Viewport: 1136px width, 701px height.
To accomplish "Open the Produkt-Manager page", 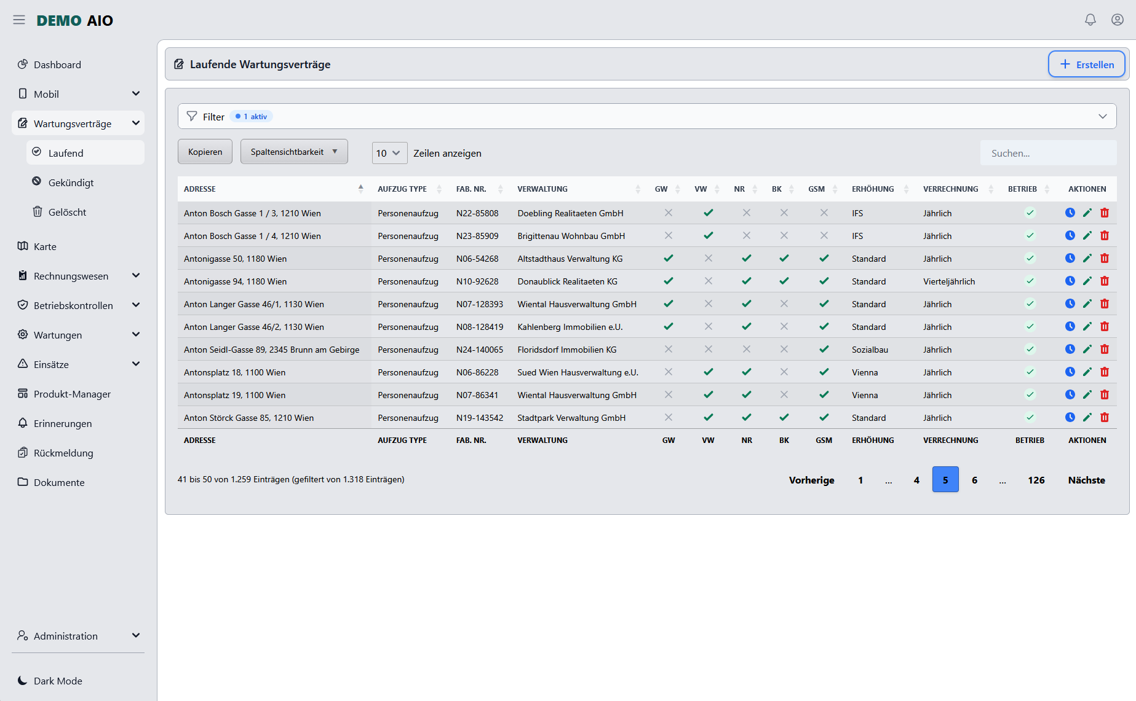I will [78, 394].
